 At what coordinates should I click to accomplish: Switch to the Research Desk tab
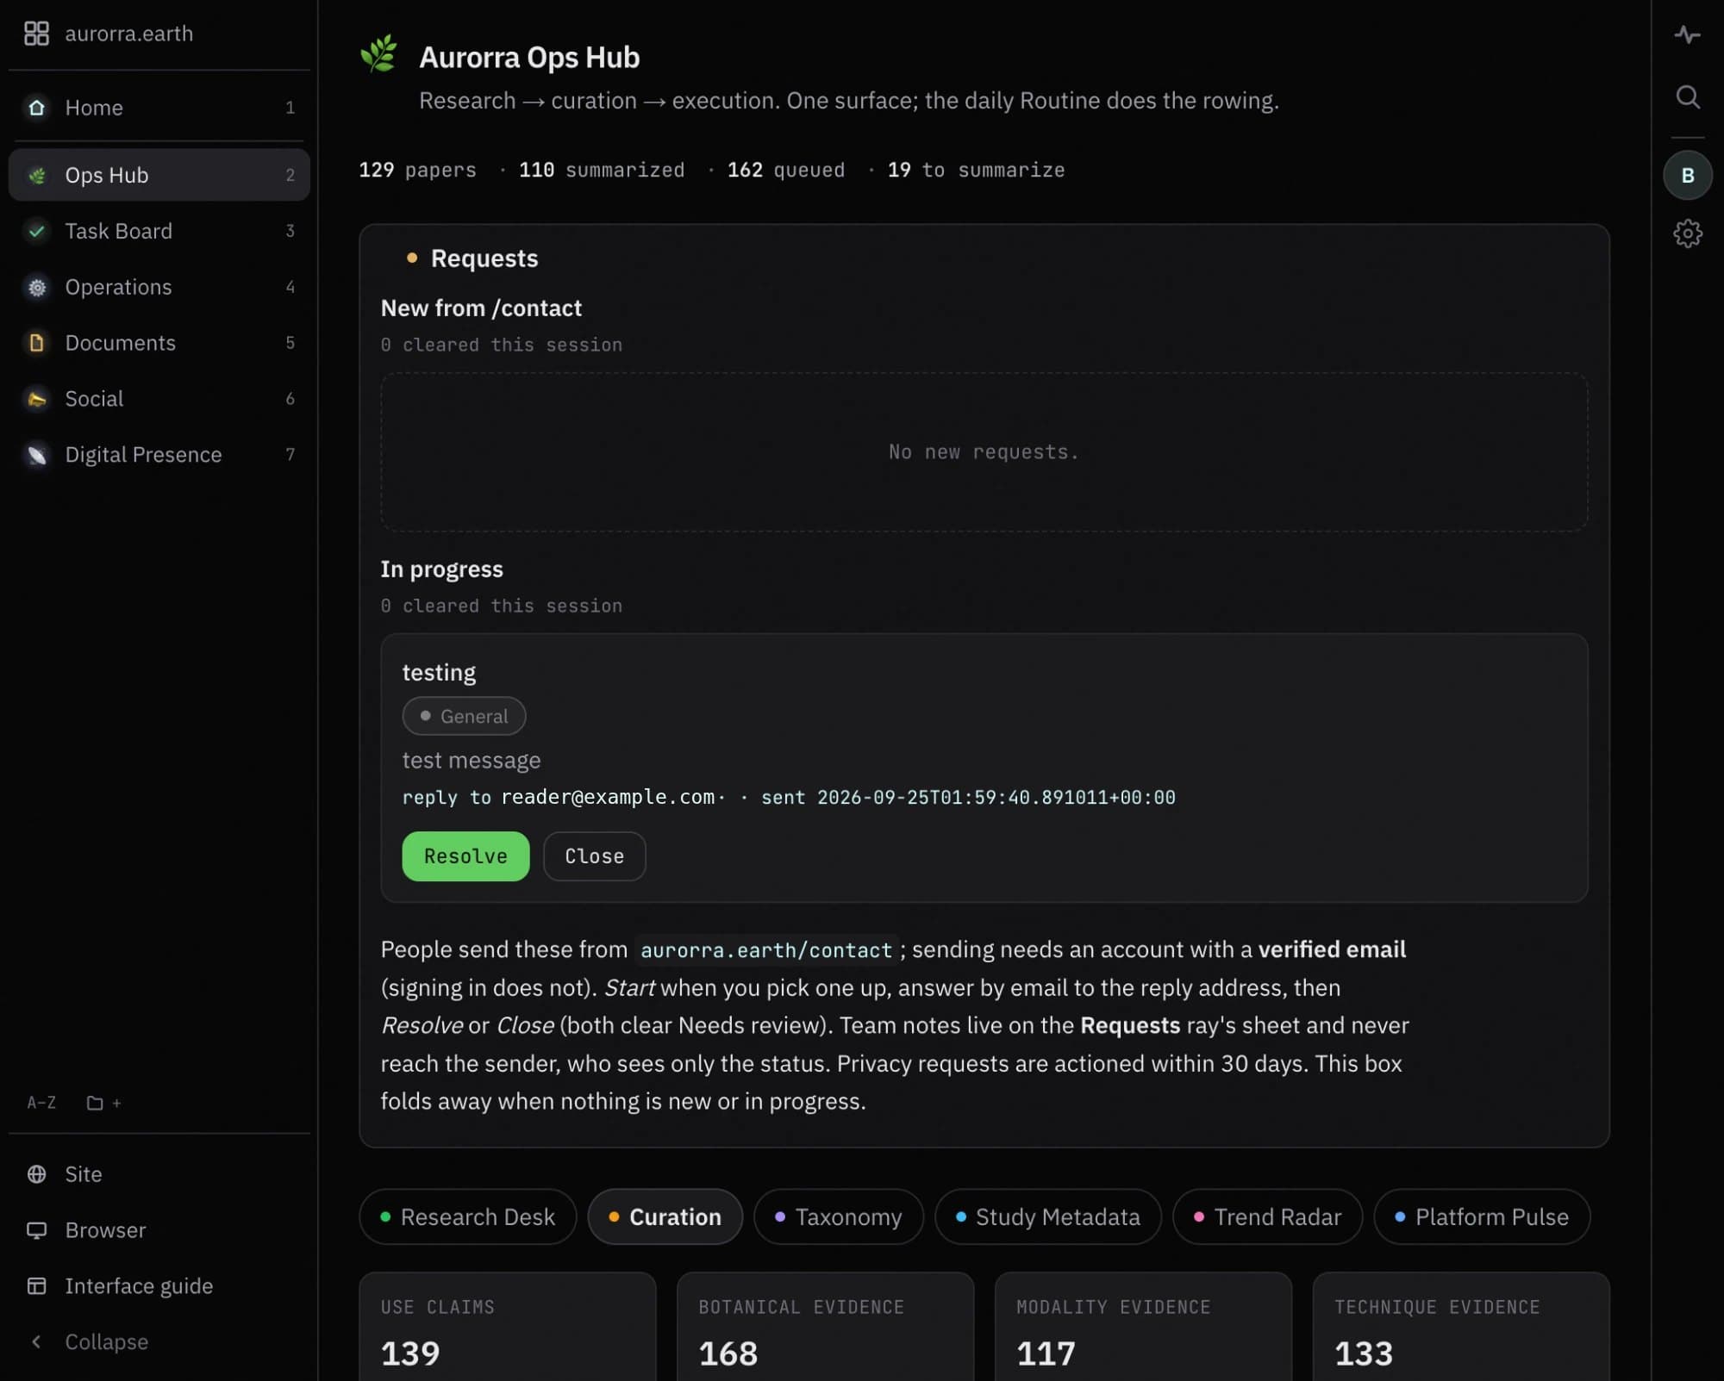(467, 1217)
